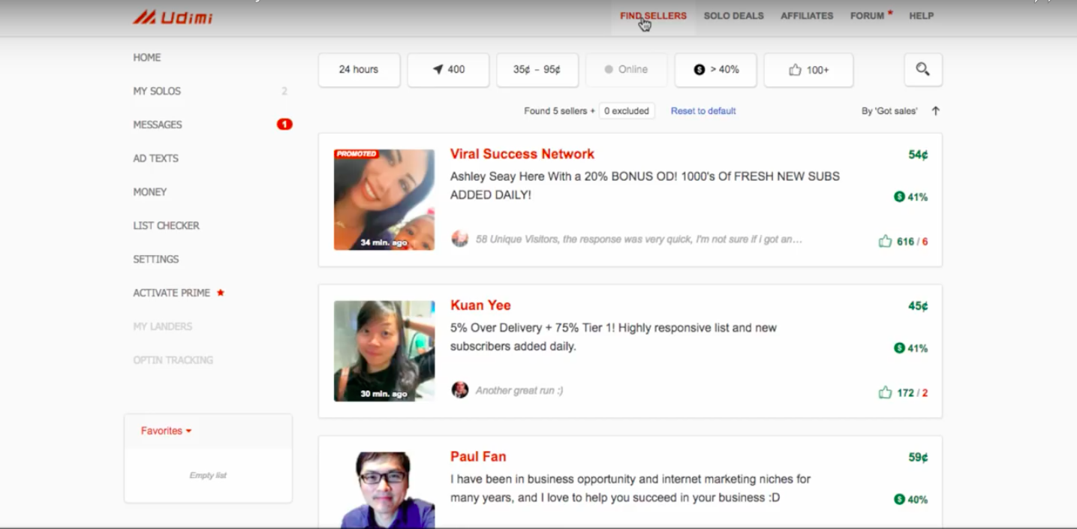Click the Udimi logo
The image size is (1077, 529).
point(173,17)
